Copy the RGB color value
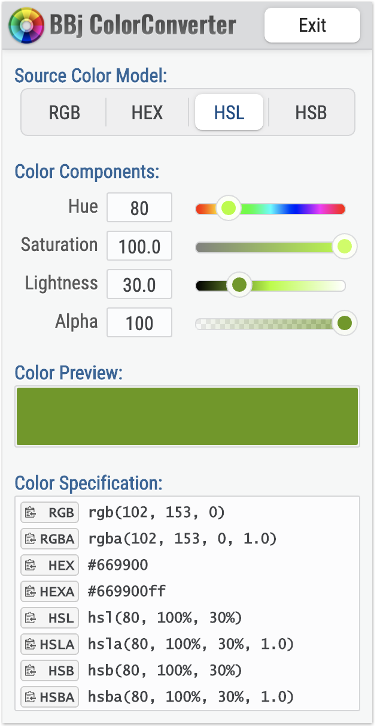Image resolution: width=377 pixels, height=728 pixels. pyautogui.click(x=50, y=512)
